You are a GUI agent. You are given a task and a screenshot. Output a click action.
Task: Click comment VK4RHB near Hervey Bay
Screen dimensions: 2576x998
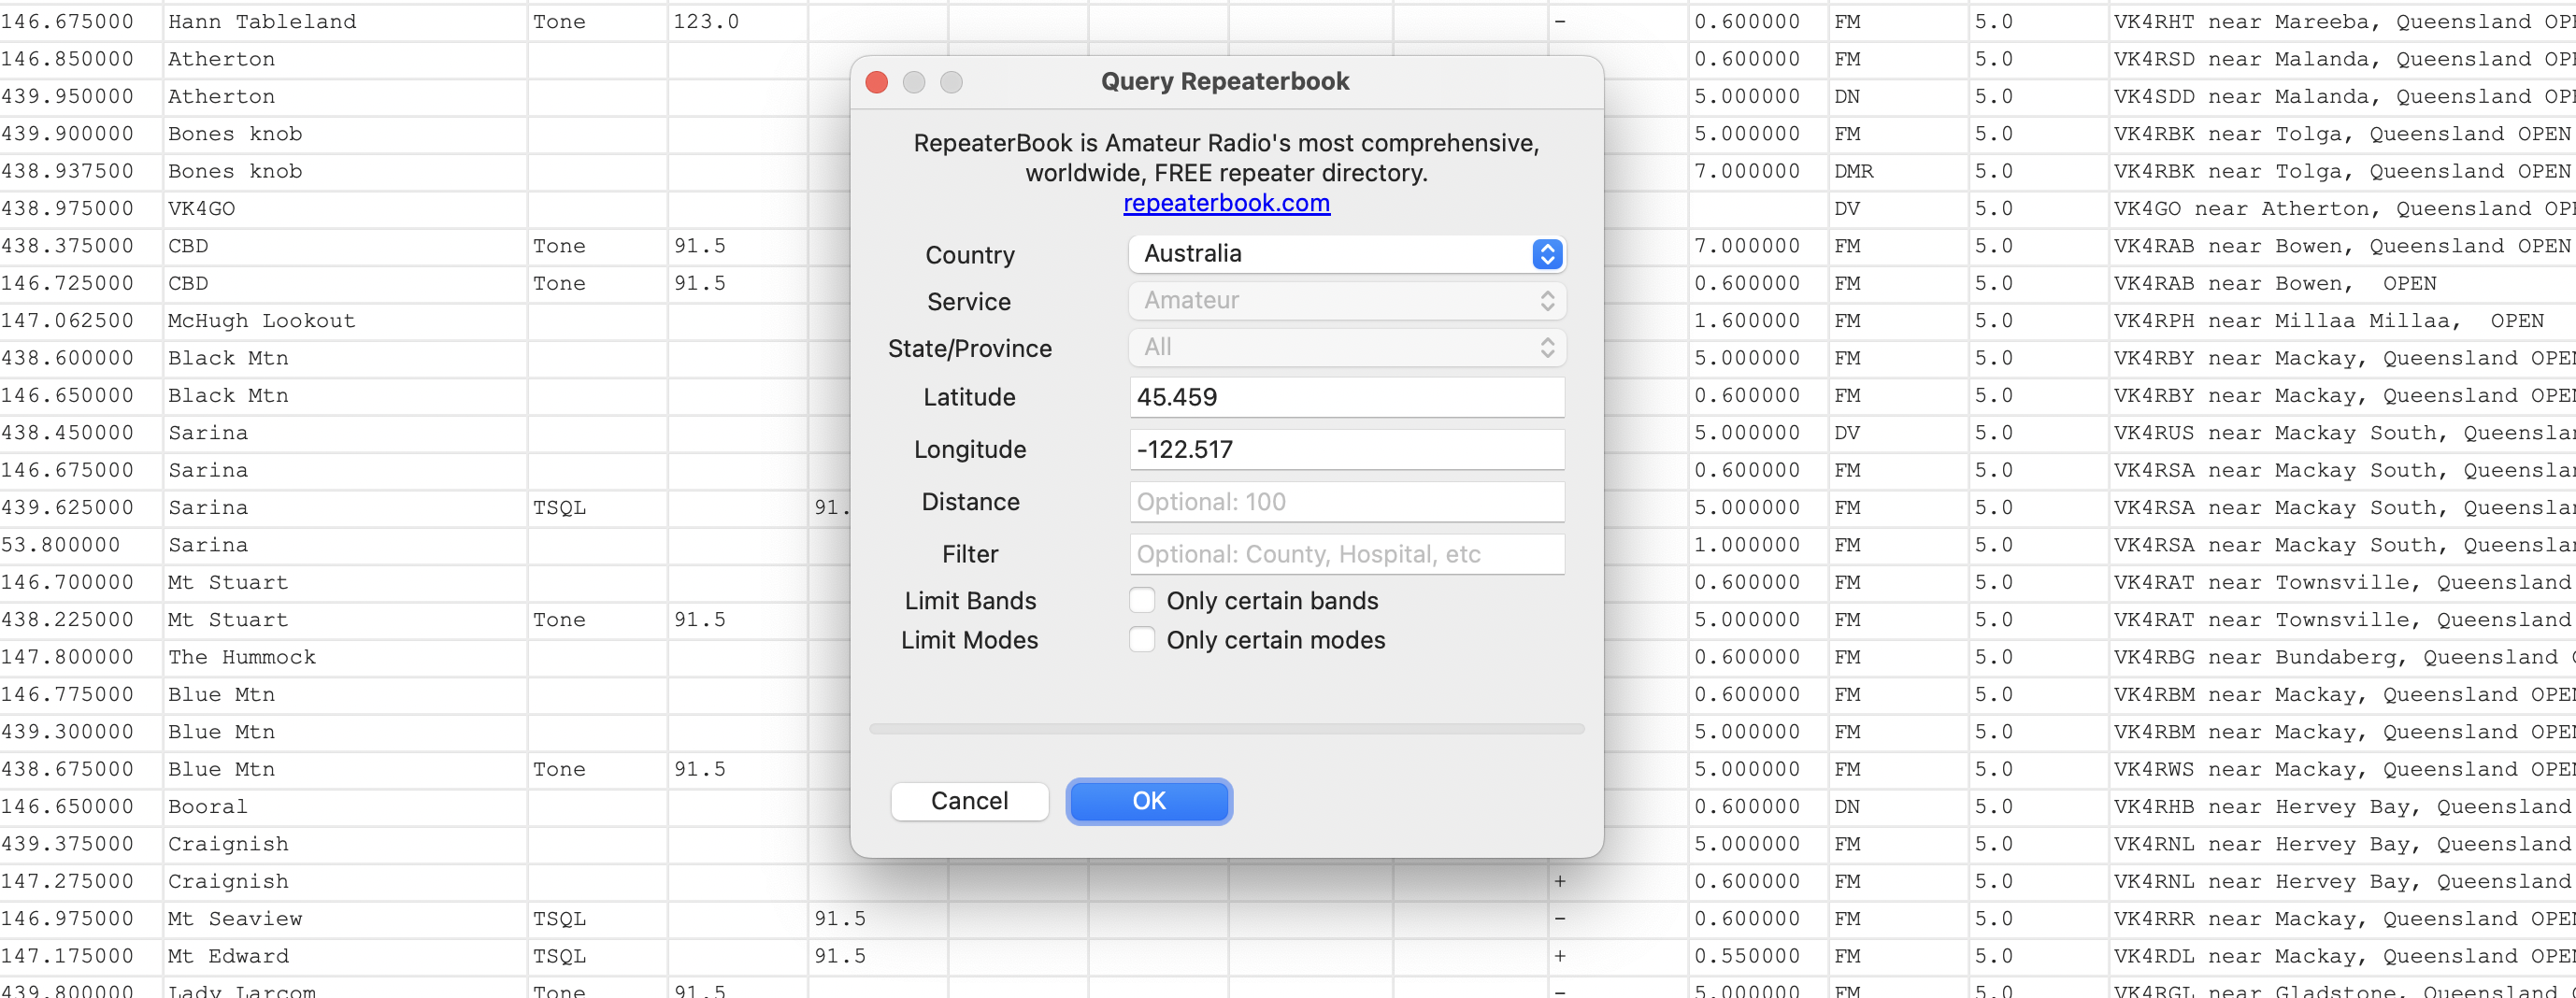pyautogui.click(x=2343, y=807)
